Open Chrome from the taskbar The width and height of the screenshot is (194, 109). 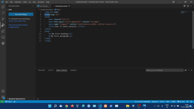tap(66, 106)
